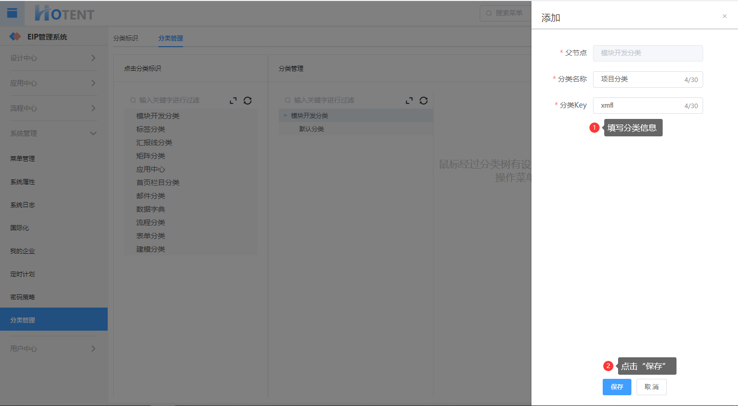The height and width of the screenshot is (406, 738).
Task: Click the 分类名称 input field
Action: (648, 79)
